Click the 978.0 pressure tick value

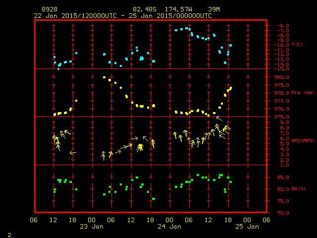pyautogui.click(x=281, y=93)
